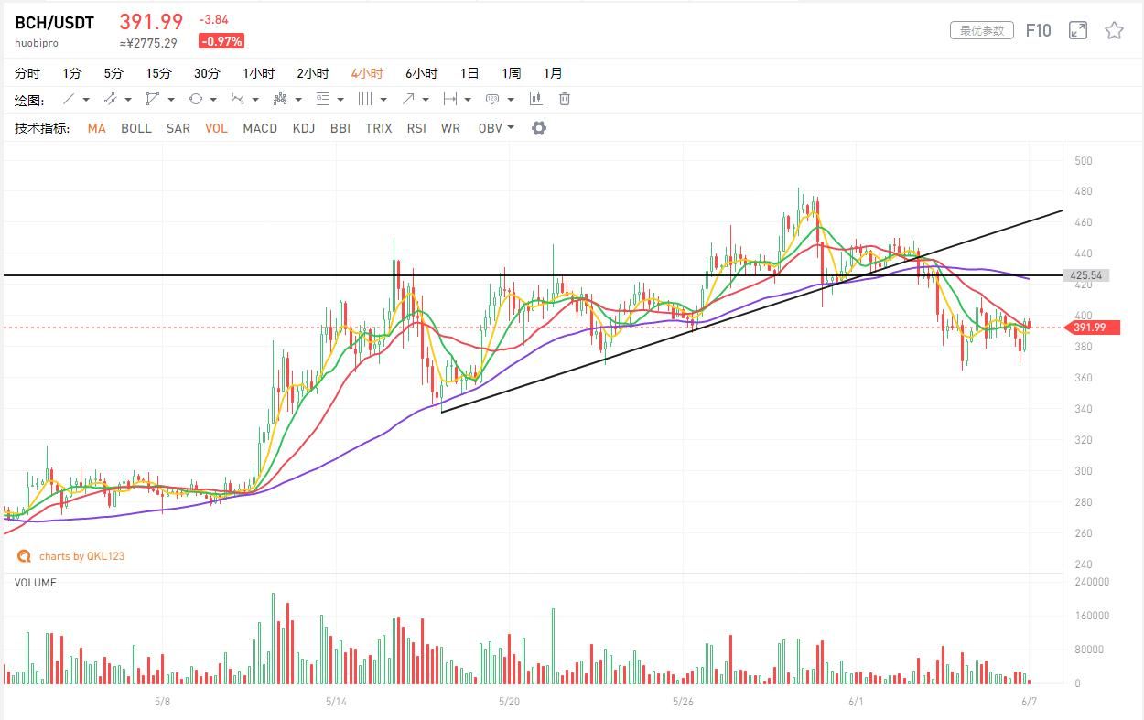
Task: Select the circle shape drawing tool
Action: pos(196,99)
